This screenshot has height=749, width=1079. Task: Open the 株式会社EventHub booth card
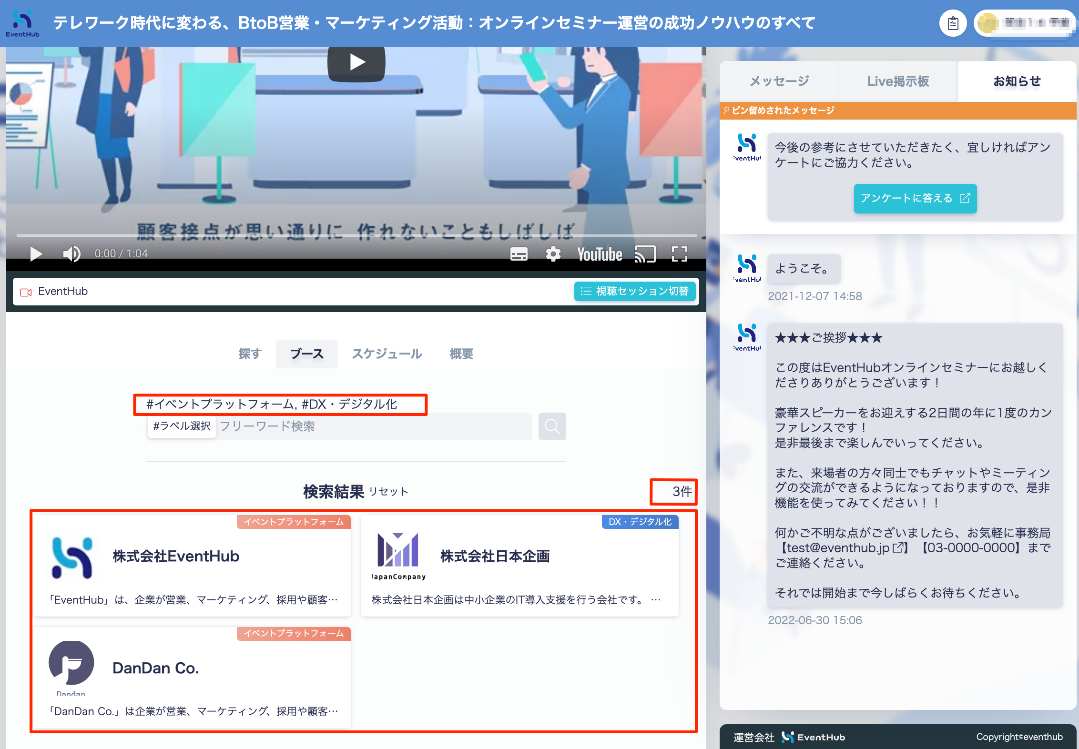pyautogui.click(x=192, y=566)
